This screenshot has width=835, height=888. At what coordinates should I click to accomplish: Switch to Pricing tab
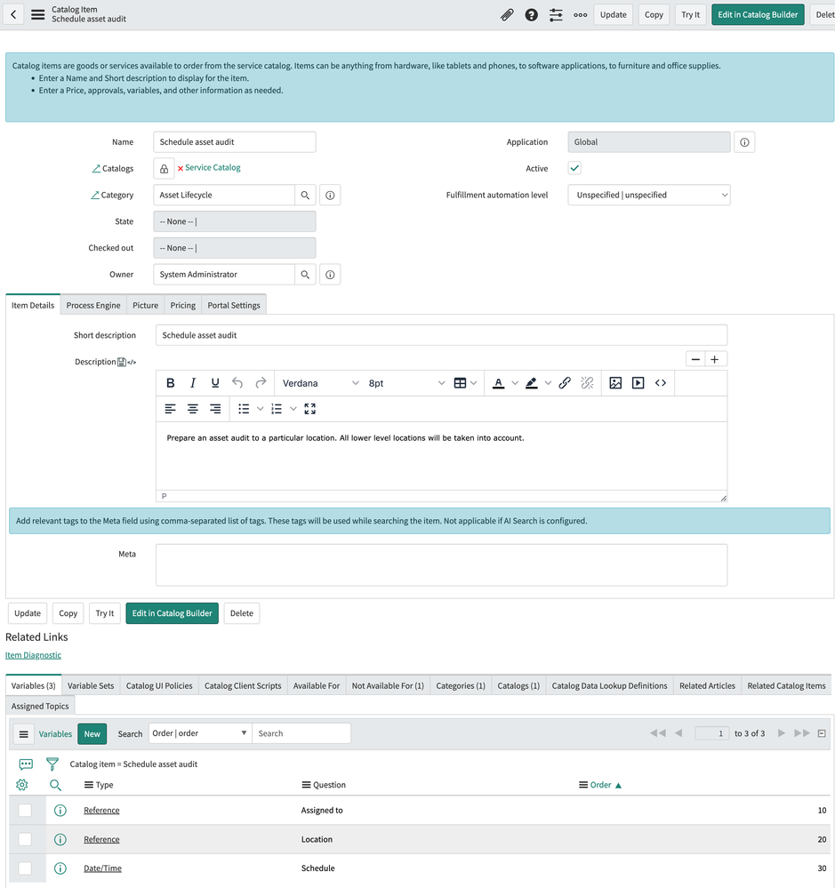183,305
